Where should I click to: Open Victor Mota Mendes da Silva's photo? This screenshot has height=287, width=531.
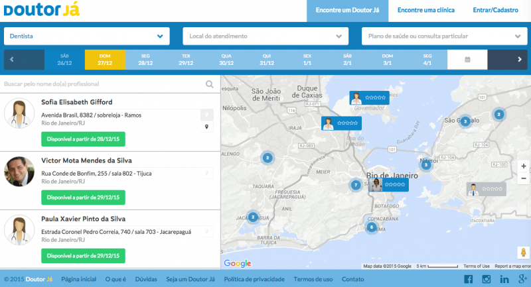(x=19, y=172)
